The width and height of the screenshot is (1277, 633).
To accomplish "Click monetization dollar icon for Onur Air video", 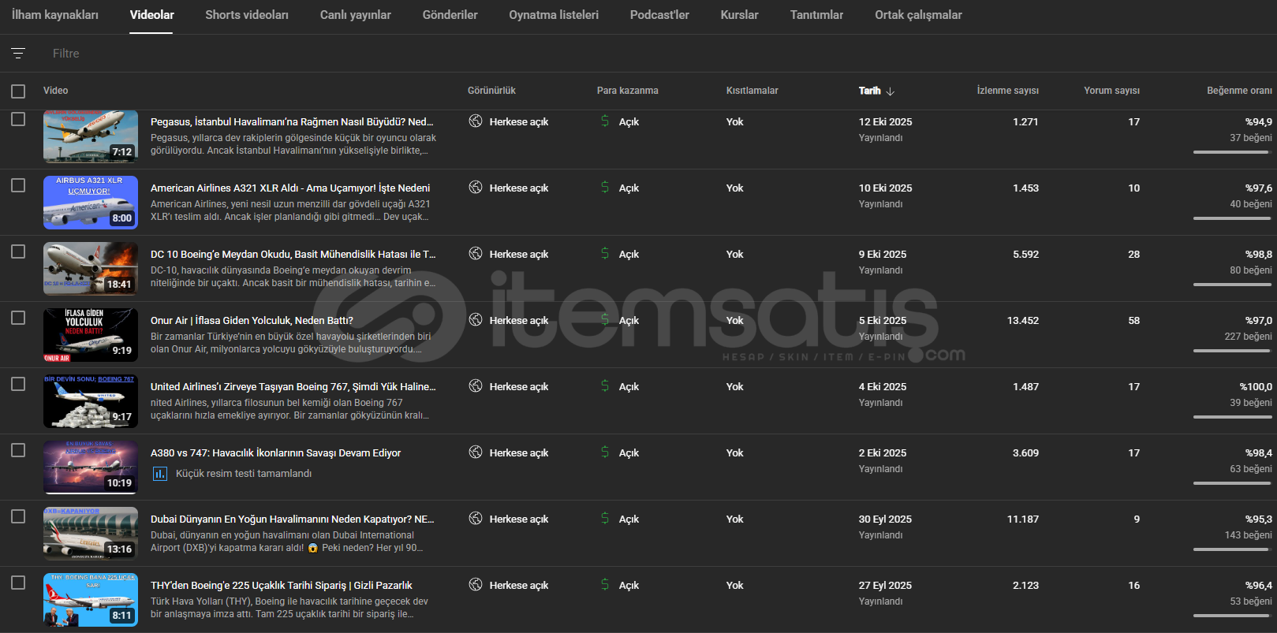I will click(605, 319).
